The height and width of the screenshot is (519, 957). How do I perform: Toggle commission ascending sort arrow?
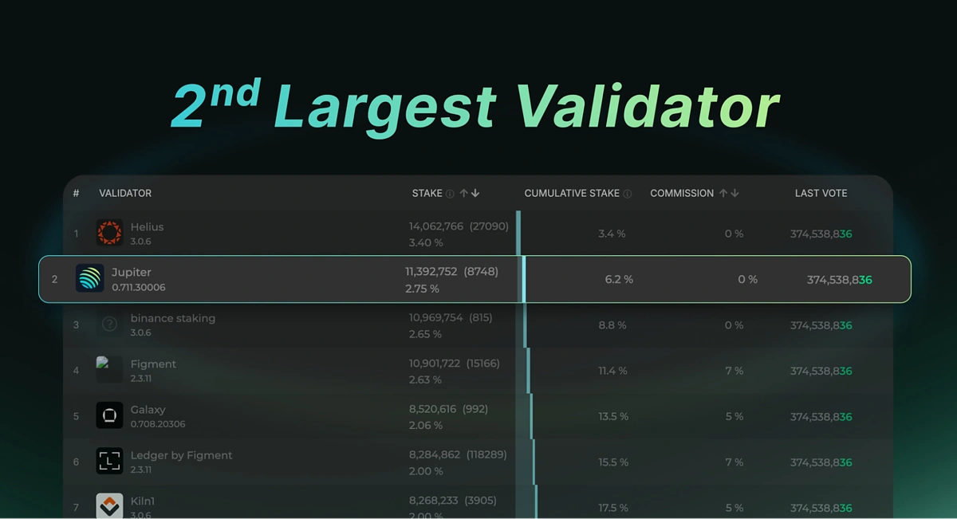point(723,192)
